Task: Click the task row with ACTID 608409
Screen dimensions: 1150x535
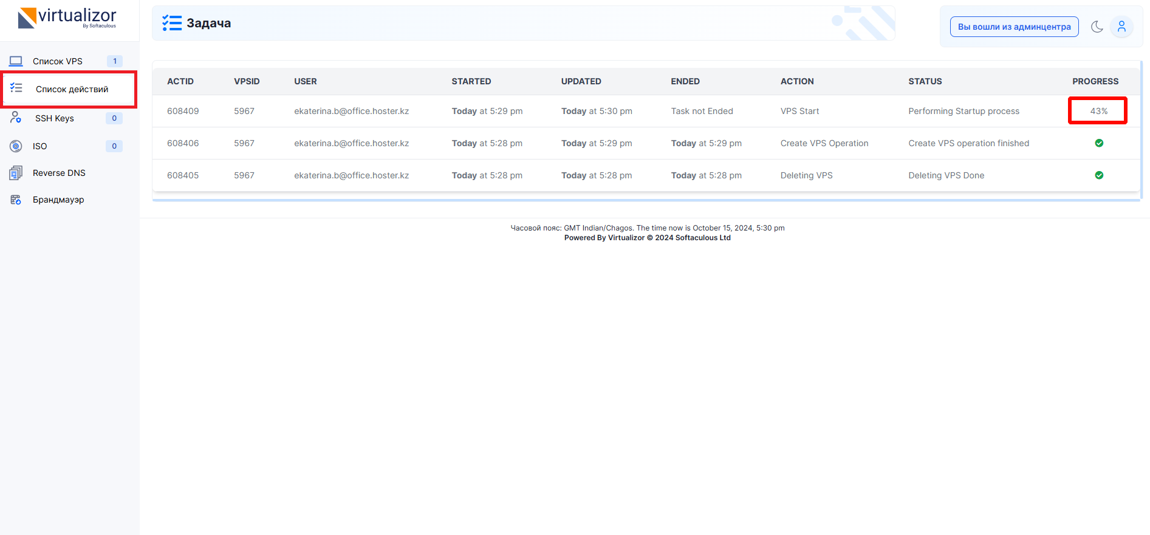Action: [183, 111]
